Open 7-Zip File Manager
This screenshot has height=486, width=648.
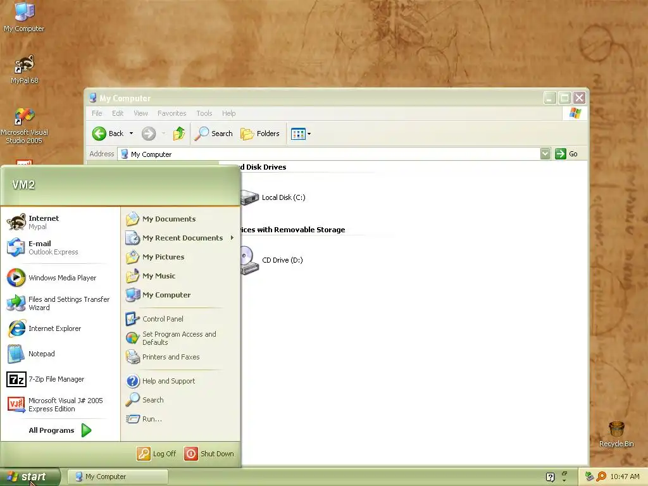click(60, 379)
